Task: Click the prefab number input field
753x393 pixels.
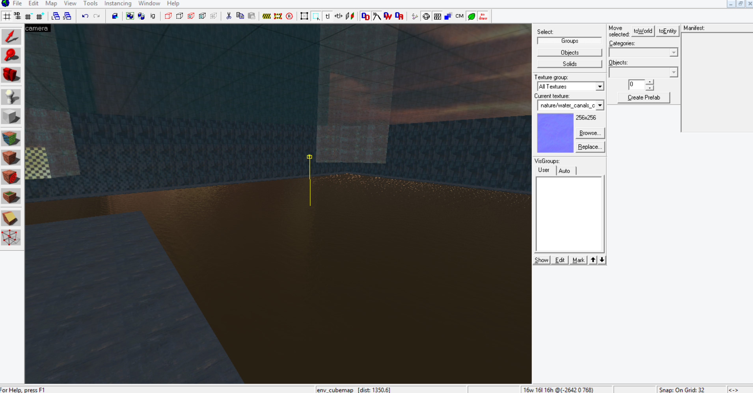Action: tap(636, 84)
